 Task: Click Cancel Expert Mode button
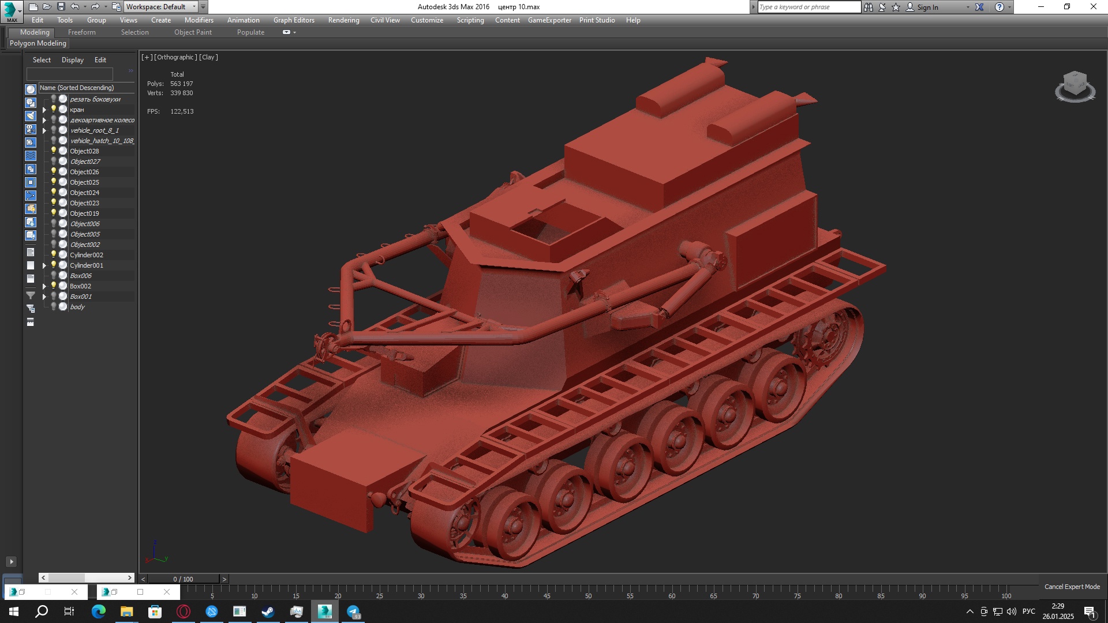1072,587
